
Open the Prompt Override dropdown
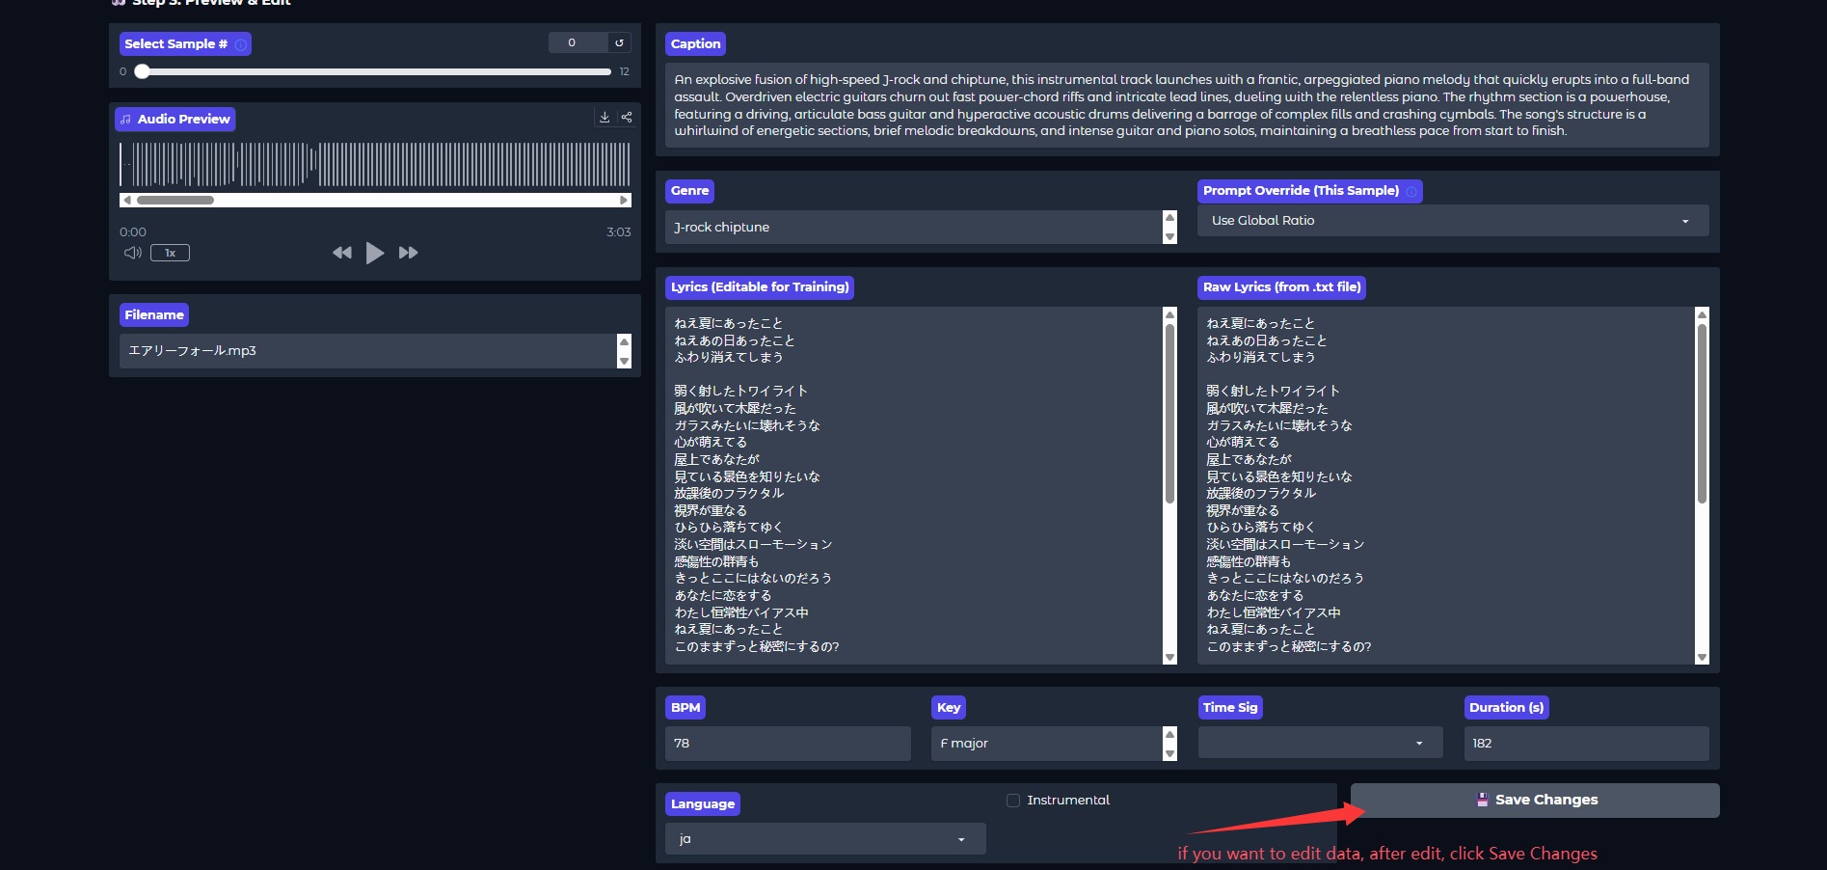[1453, 221]
